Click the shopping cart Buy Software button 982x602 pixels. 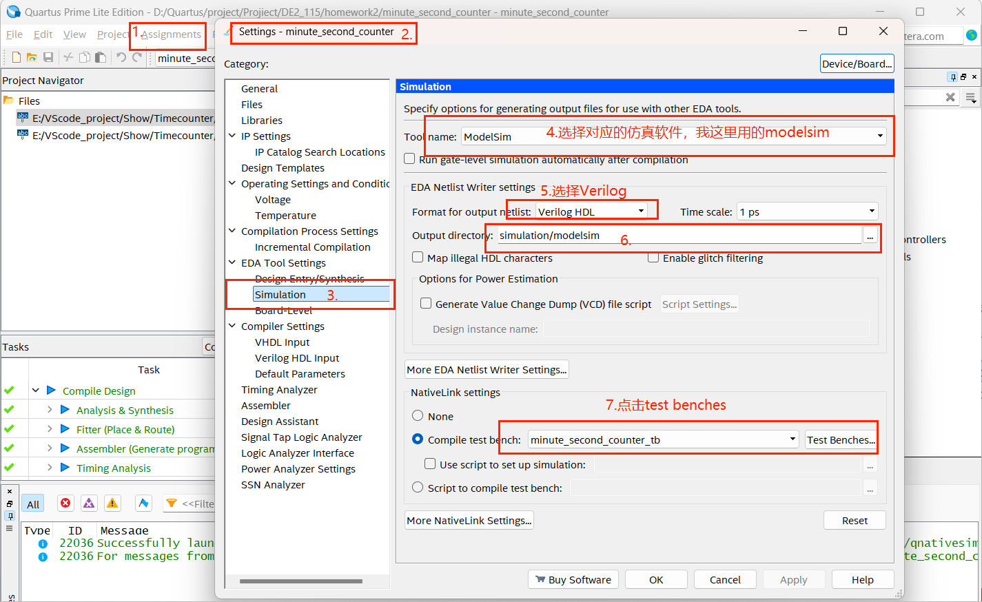[573, 579]
